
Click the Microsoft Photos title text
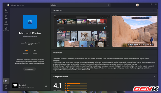(30, 33)
